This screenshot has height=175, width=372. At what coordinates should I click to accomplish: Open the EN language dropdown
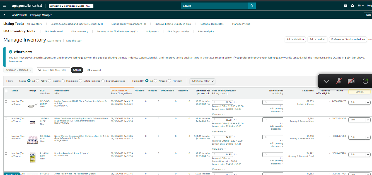coord(361,6)
